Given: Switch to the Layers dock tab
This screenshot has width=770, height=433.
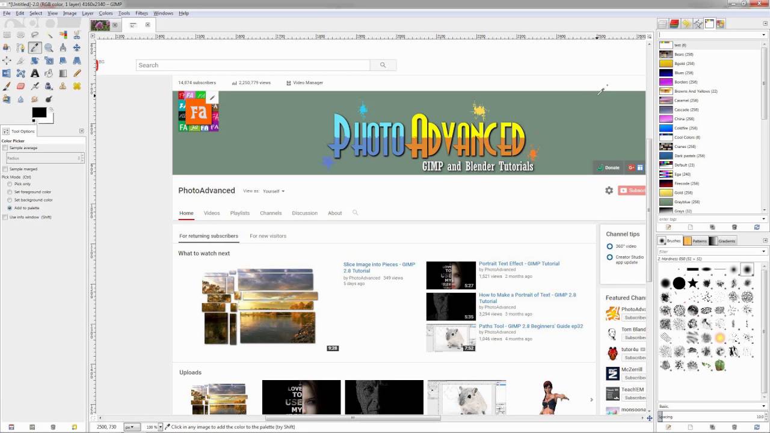Looking at the screenshot, I should point(663,24).
